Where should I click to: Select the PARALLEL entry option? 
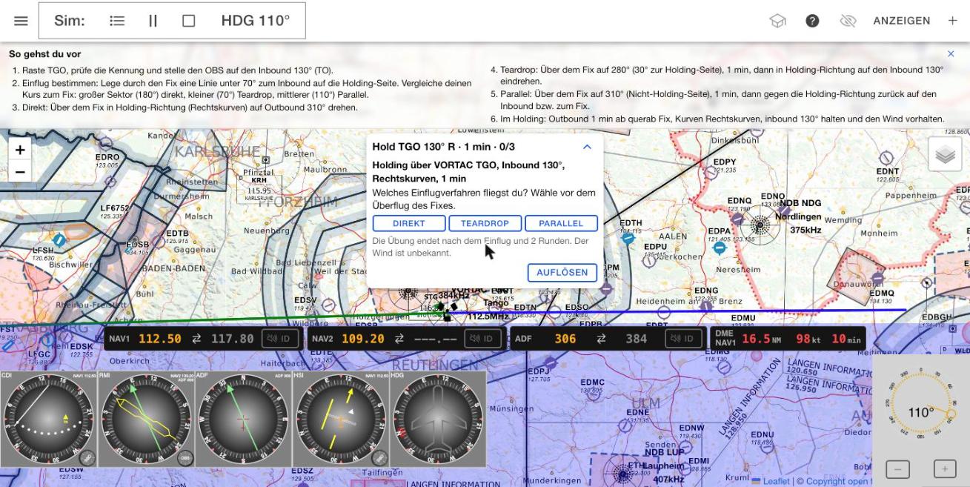point(561,223)
